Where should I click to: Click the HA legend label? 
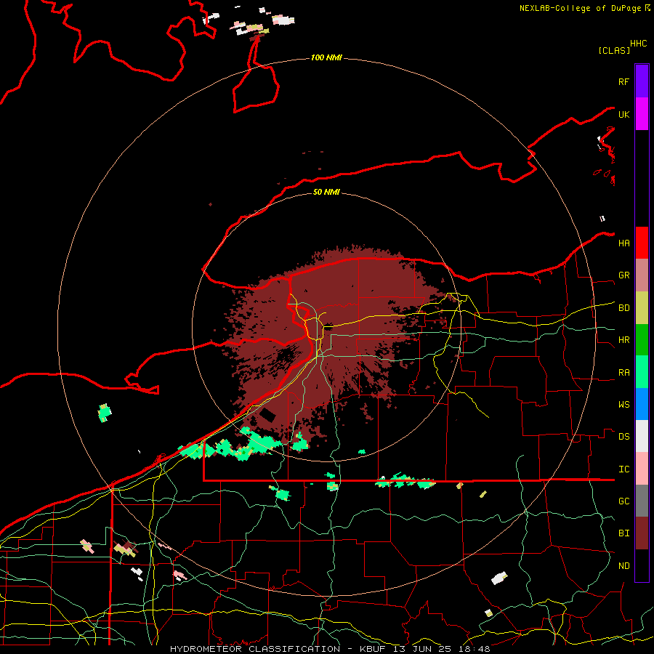point(624,243)
